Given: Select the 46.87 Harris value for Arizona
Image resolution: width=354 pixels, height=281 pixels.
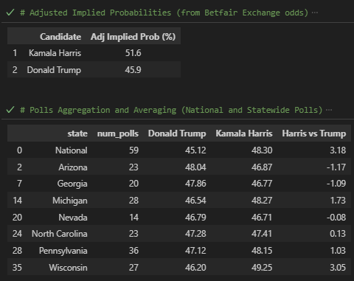Looking at the screenshot, I should [262, 167].
